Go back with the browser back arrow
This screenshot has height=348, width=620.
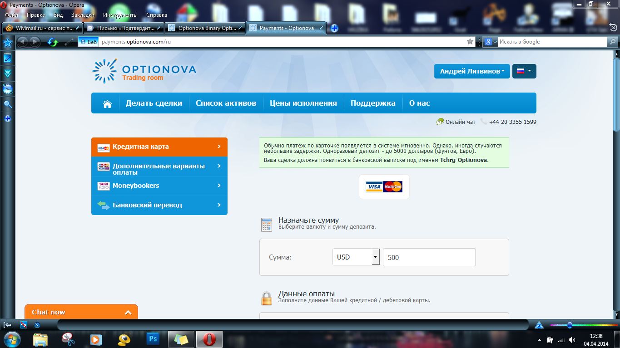click(x=23, y=42)
